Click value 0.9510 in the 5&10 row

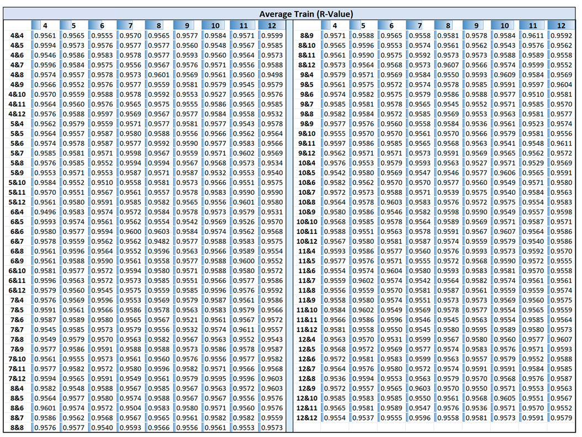[x=102, y=183]
